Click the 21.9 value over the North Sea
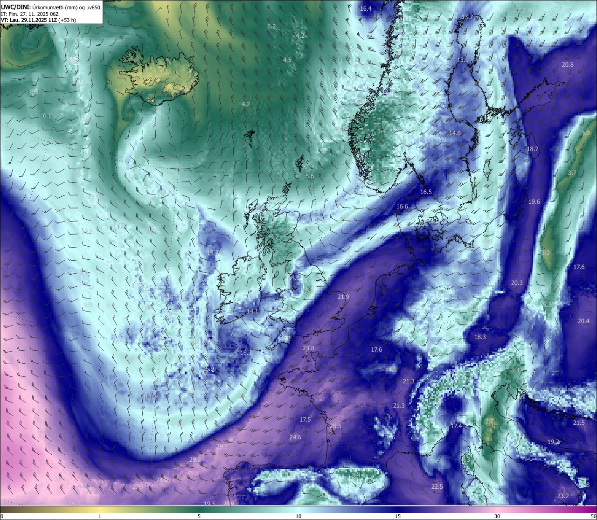Screen dimensions: 597x520 click(343, 297)
